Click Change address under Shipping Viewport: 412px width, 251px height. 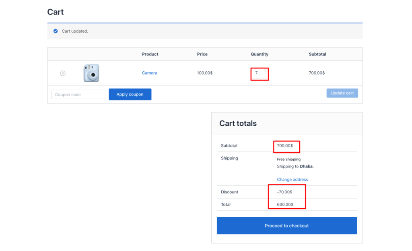tap(292, 179)
